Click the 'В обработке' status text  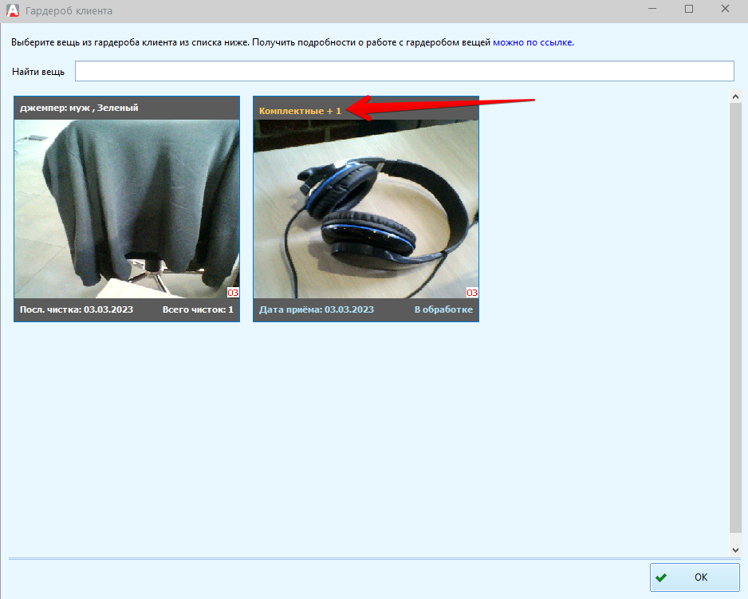point(443,309)
